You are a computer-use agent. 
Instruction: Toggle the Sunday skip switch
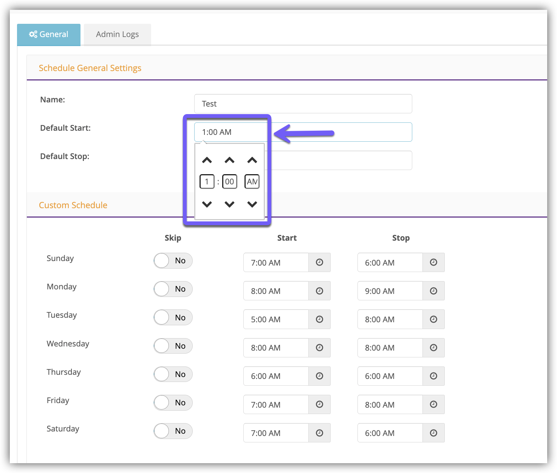pyautogui.click(x=173, y=261)
